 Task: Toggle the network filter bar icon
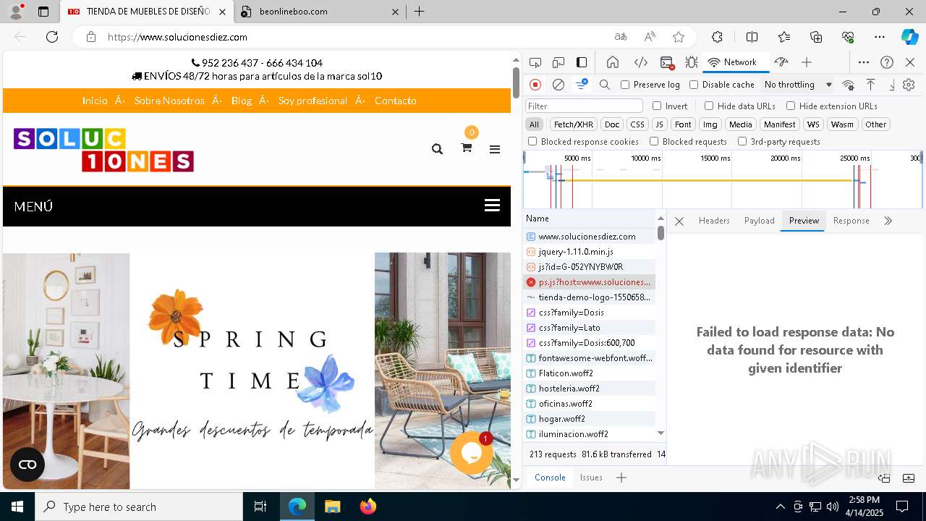(x=582, y=85)
